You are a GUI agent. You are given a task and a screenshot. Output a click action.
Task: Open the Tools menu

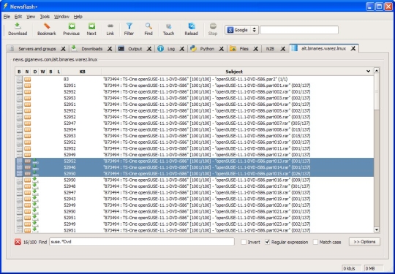(x=45, y=17)
